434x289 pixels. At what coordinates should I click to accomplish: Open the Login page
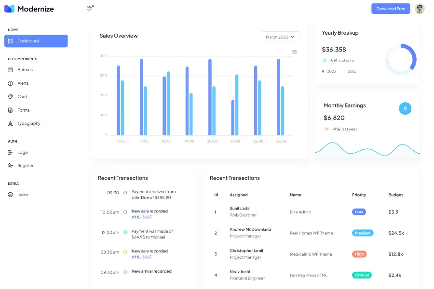tap(23, 152)
